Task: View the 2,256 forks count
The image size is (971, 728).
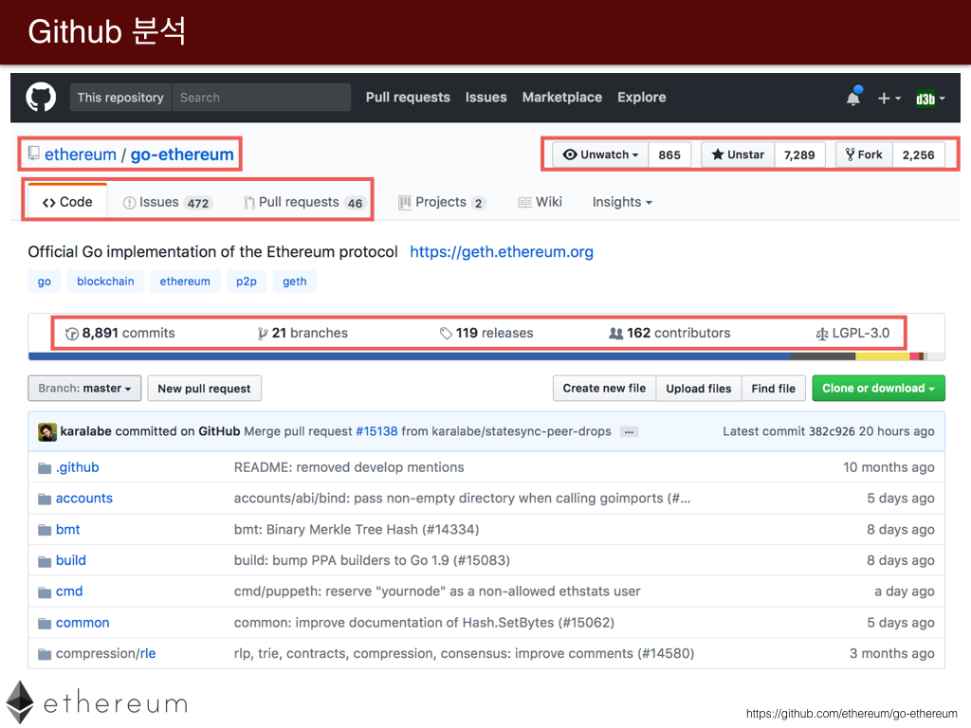Action: coord(918,155)
